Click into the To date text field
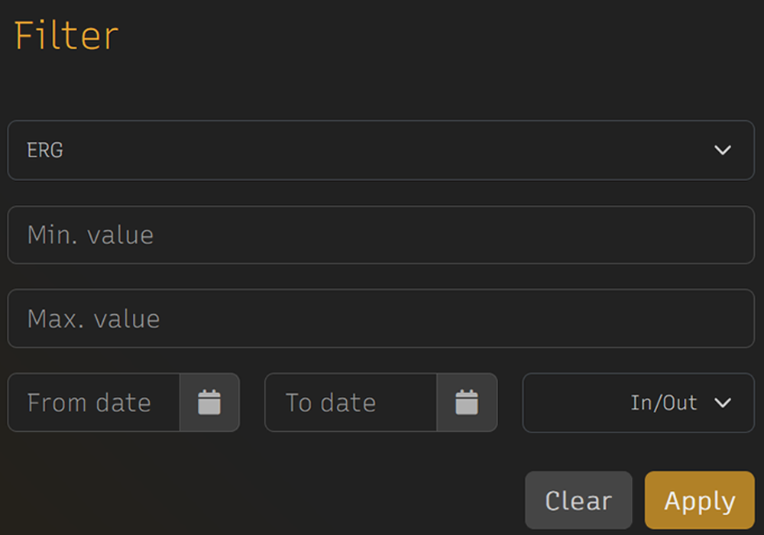764x535 pixels. coord(351,402)
